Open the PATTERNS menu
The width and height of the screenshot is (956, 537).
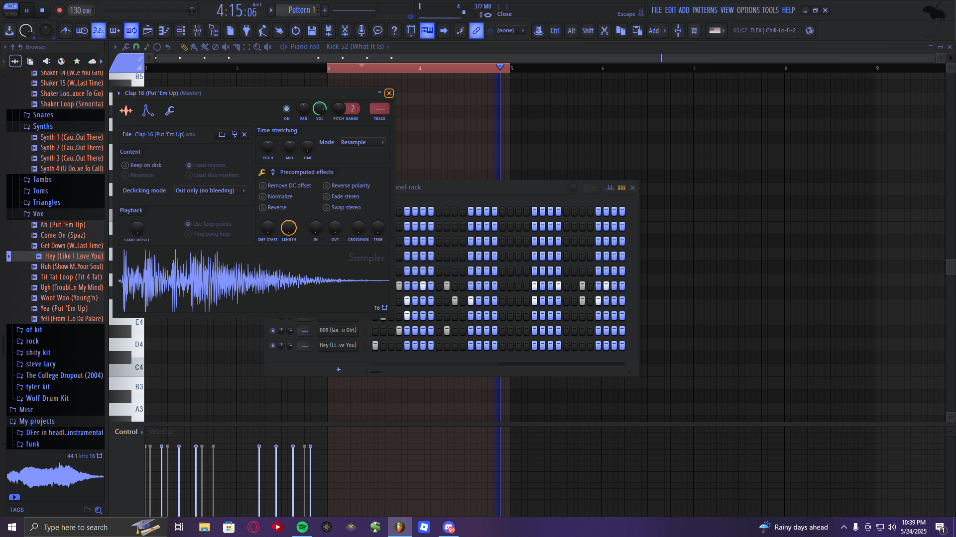(705, 10)
